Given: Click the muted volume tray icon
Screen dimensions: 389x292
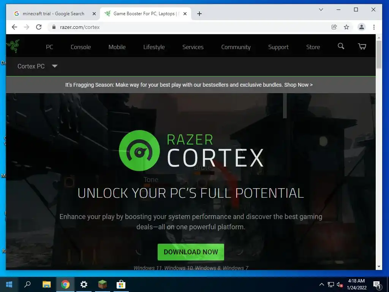Looking at the screenshot, I should click(340, 284).
